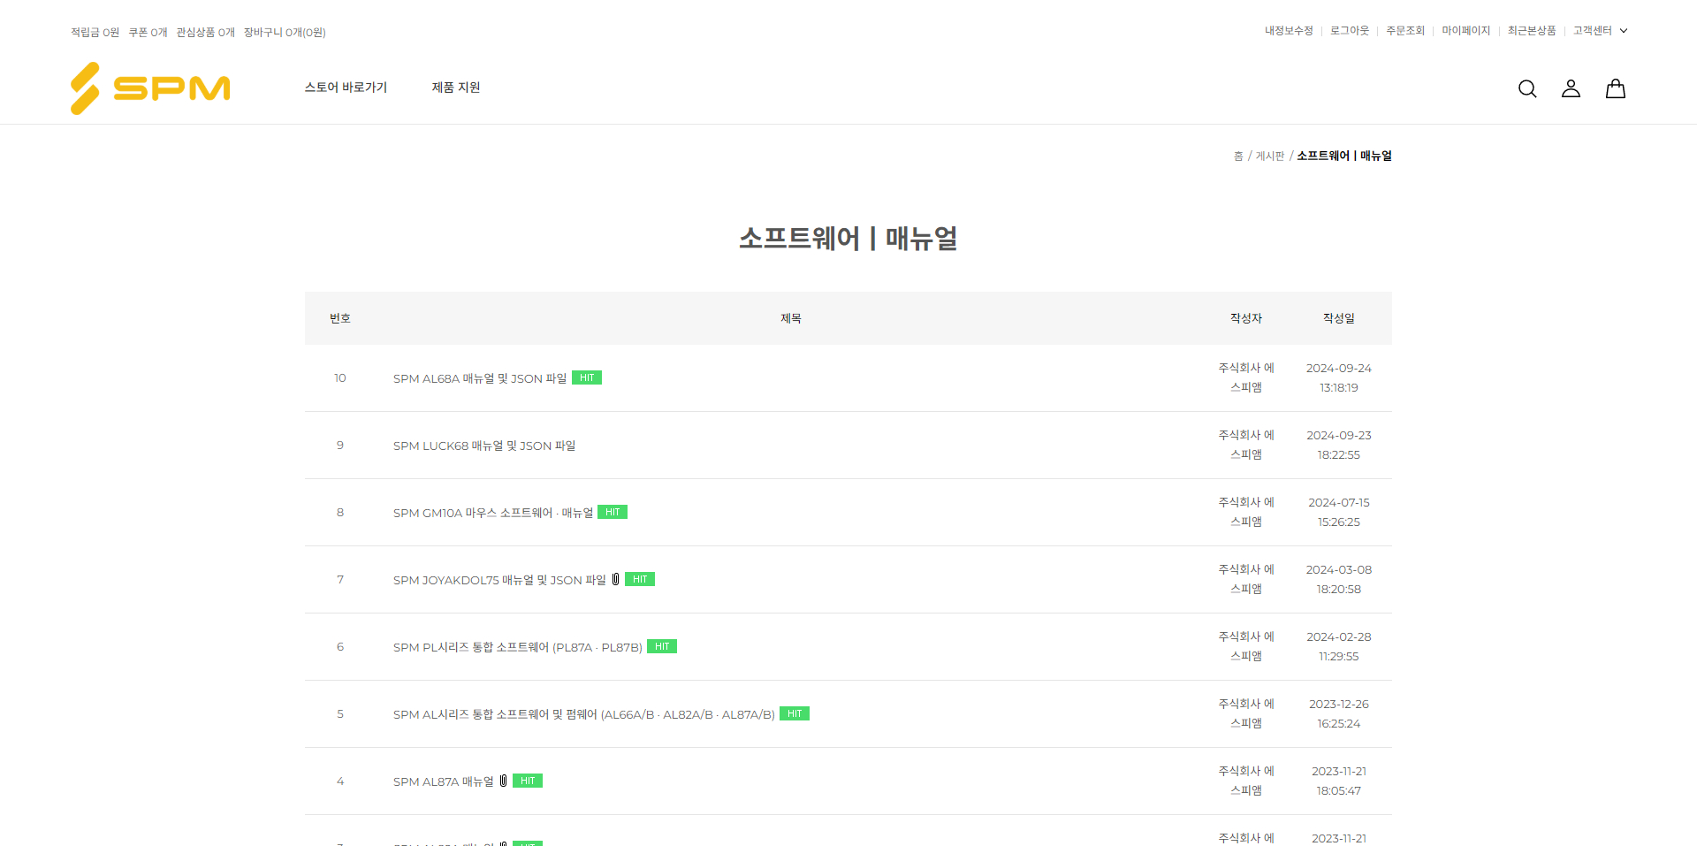This screenshot has height=846, width=1697.
Task: Click row number 10
Action: click(340, 377)
